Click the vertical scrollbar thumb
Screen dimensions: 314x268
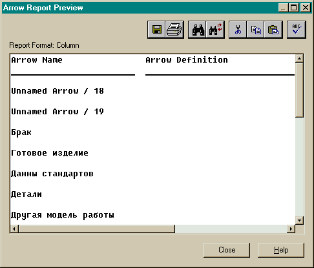click(x=299, y=90)
